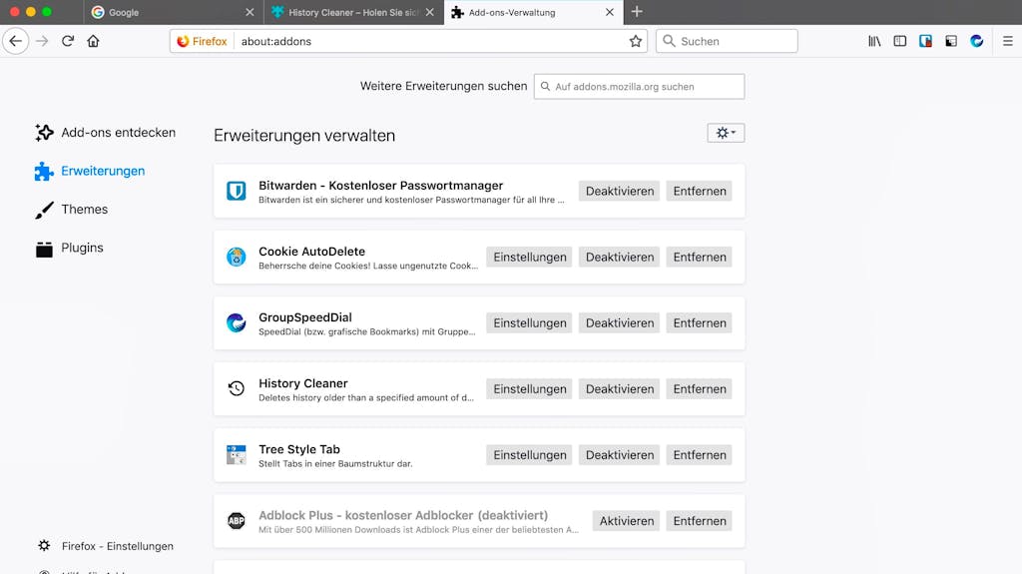Close the Add-ons-Verwaltung tab
Screen dimensions: 1022x574
pos(610,12)
